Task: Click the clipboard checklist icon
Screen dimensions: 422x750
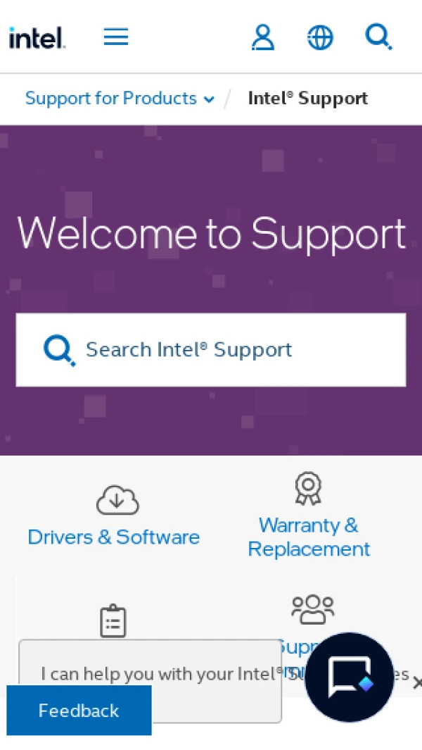Action: (x=113, y=620)
